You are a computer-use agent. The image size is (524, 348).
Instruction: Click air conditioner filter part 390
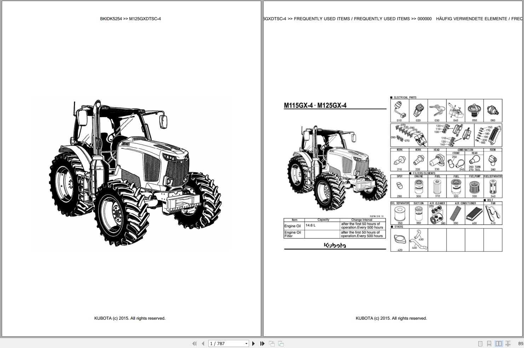click(x=456, y=215)
